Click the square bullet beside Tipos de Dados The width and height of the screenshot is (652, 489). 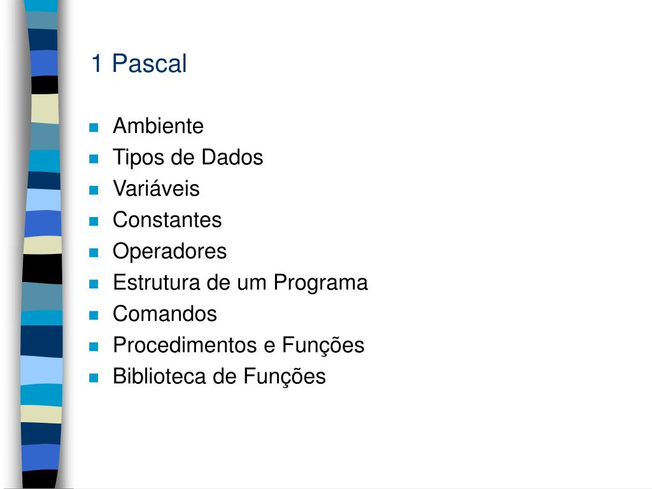[94, 159]
